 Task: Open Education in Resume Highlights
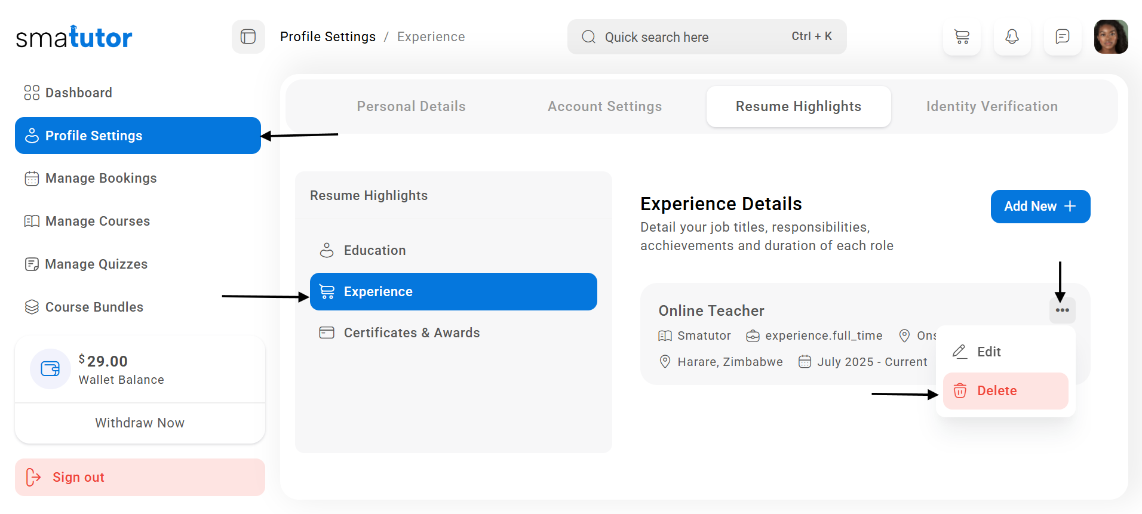(374, 251)
